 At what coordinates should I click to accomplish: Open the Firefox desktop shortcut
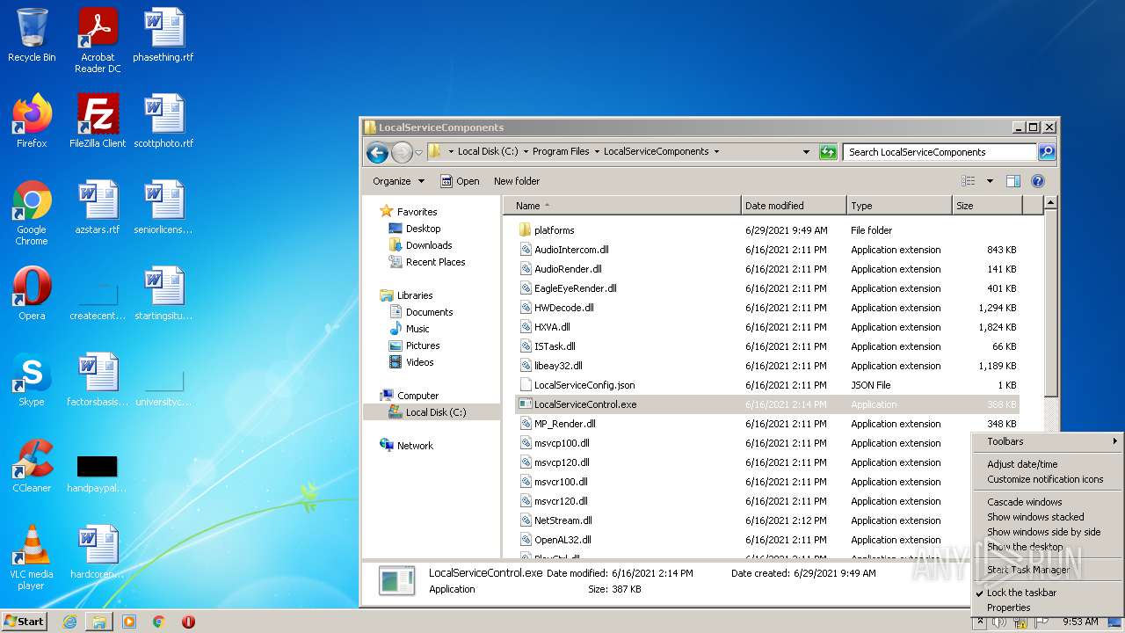32,121
